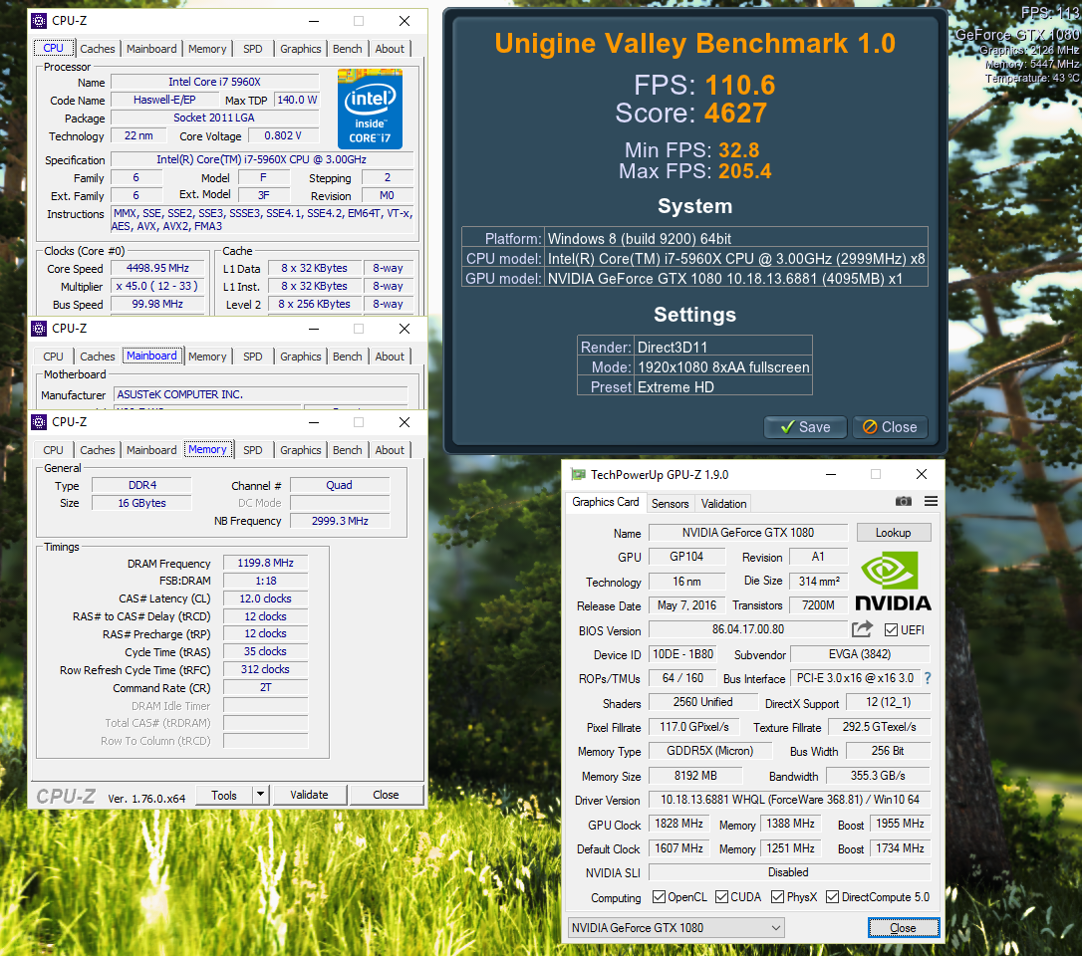Click the Channel # value Quad

pos(340,486)
